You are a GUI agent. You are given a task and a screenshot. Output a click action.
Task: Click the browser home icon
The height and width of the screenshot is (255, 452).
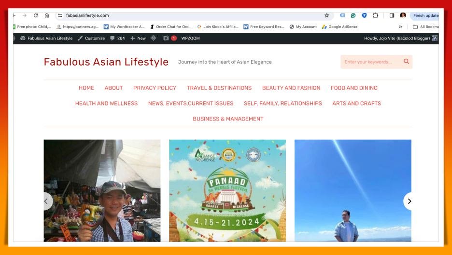point(46,15)
